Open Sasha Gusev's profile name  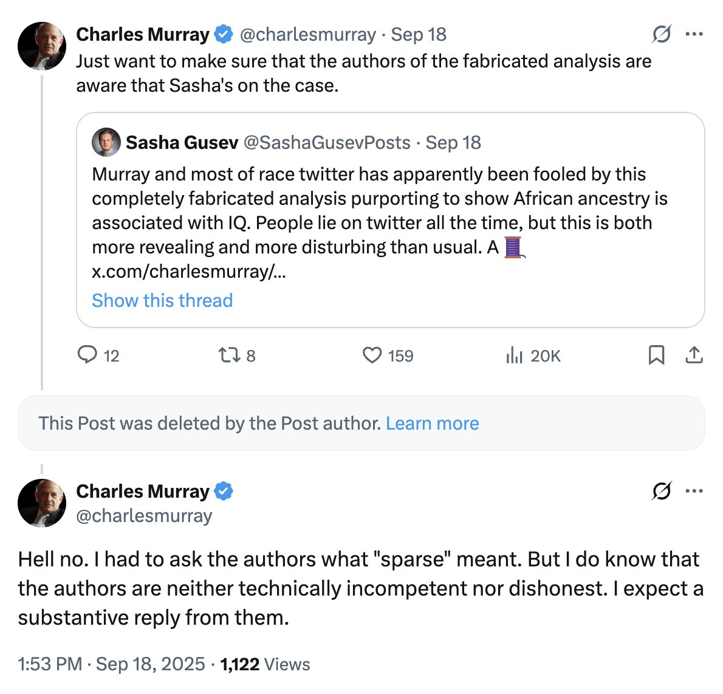tap(182, 142)
